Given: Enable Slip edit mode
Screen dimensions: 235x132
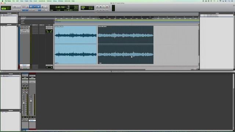Looking at the screenshot, I should point(4,9).
